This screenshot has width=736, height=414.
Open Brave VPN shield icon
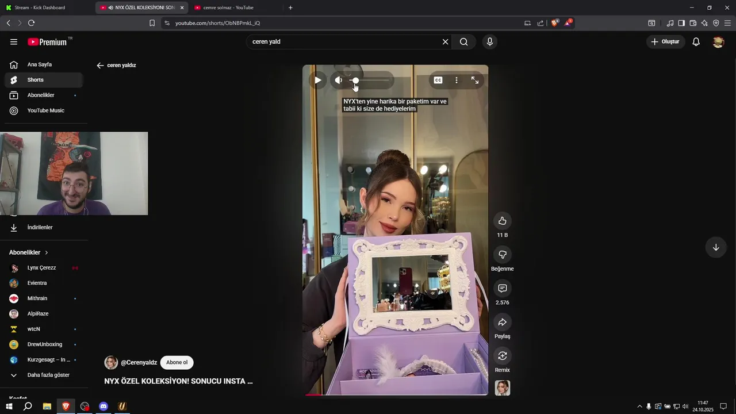[716, 23]
